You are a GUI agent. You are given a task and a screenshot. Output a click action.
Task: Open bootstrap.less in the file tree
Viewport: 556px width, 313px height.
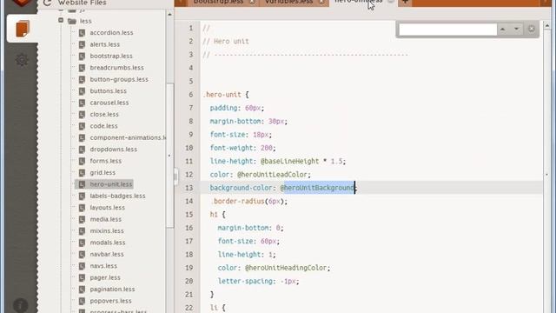click(111, 56)
